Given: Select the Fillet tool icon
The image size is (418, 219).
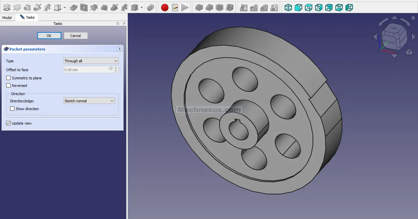Looking at the screenshot, I should tap(199, 7).
